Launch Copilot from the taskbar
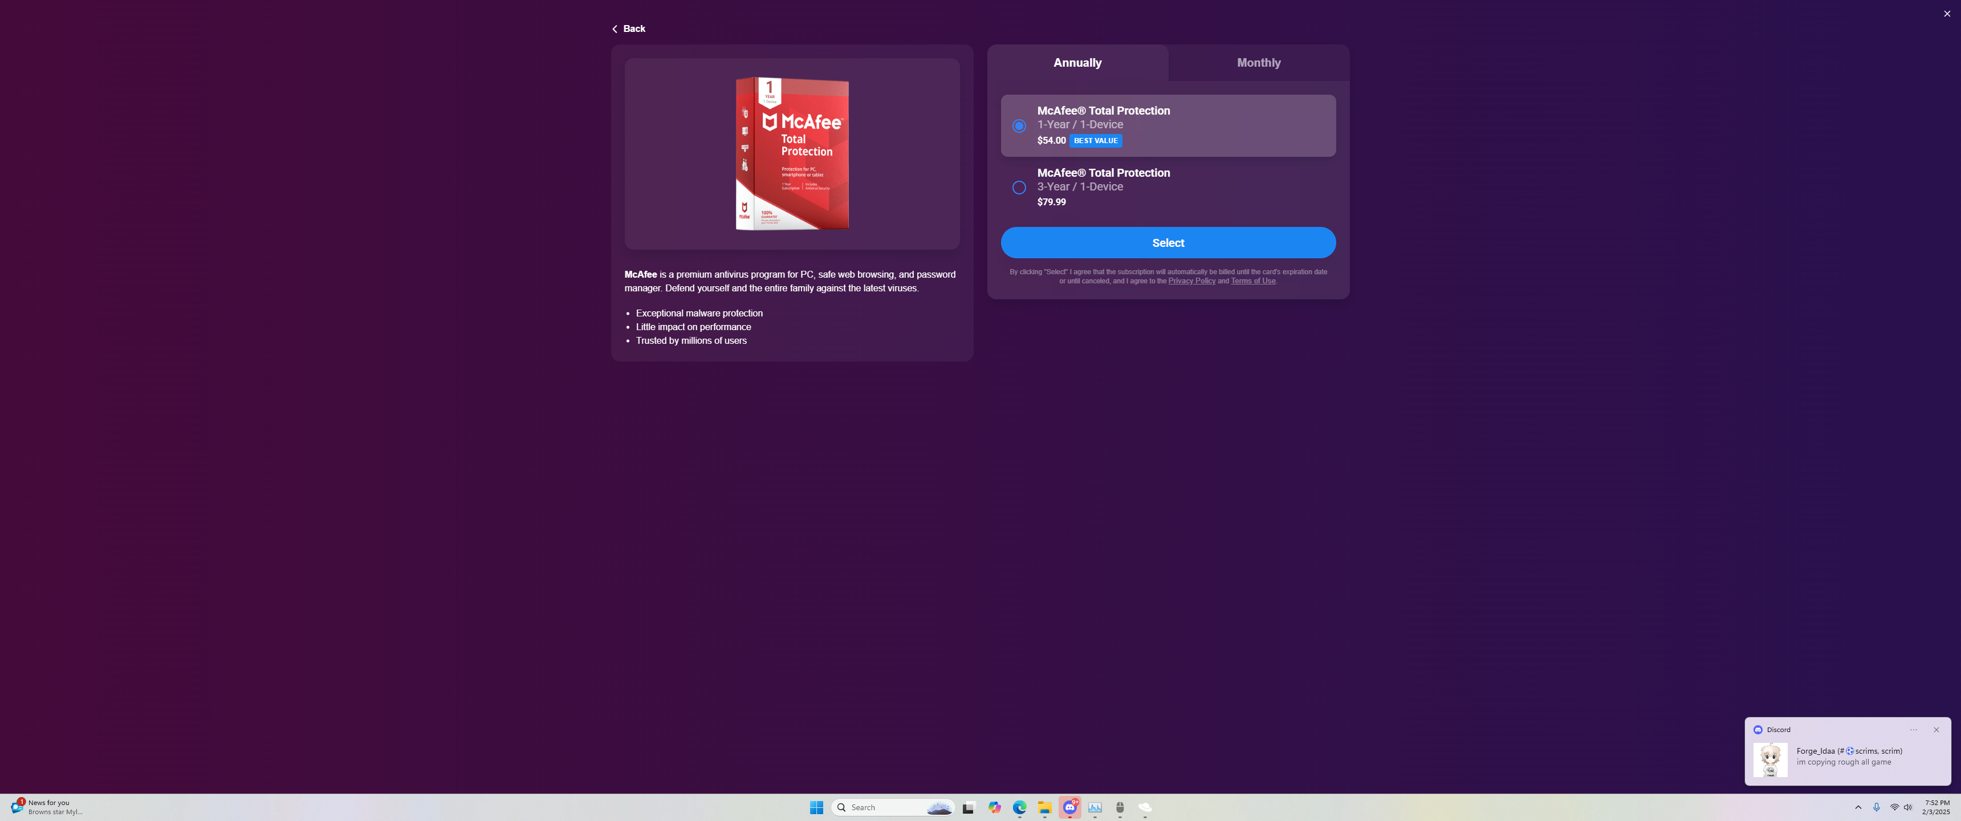This screenshot has width=1961, height=821. tap(994, 807)
